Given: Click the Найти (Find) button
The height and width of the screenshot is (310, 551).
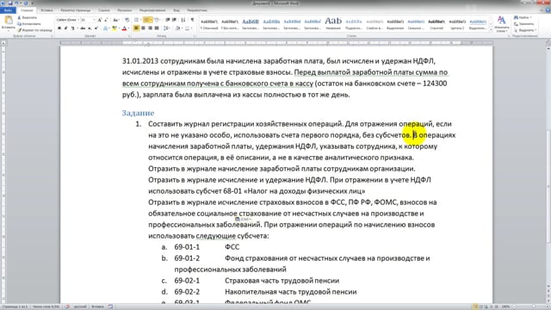Looking at the screenshot, I should (523, 17).
